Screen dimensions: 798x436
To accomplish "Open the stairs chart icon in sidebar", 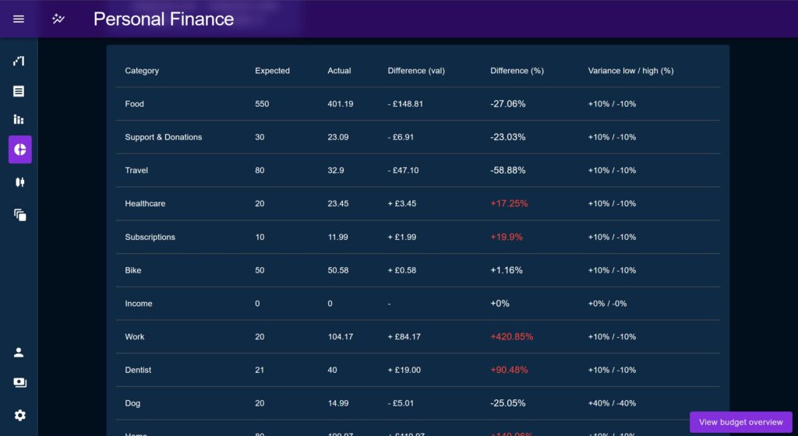I will click(x=19, y=61).
